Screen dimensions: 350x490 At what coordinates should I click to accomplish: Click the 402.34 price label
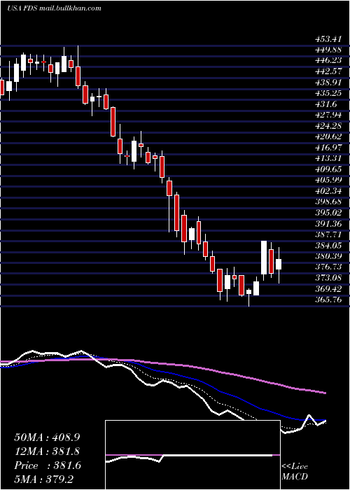[328, 191]
